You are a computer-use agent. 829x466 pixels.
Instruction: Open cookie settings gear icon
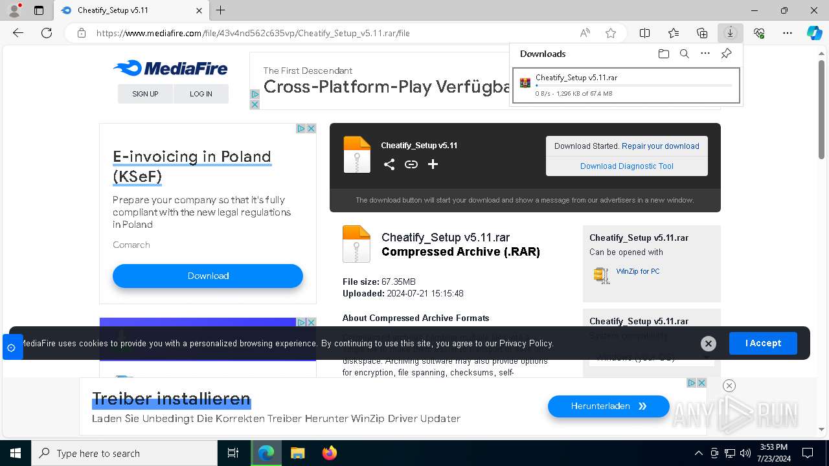[11, 348]
